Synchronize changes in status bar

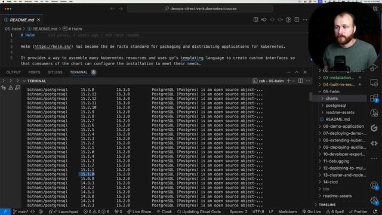pyautogui.click(x=33, y=211)
